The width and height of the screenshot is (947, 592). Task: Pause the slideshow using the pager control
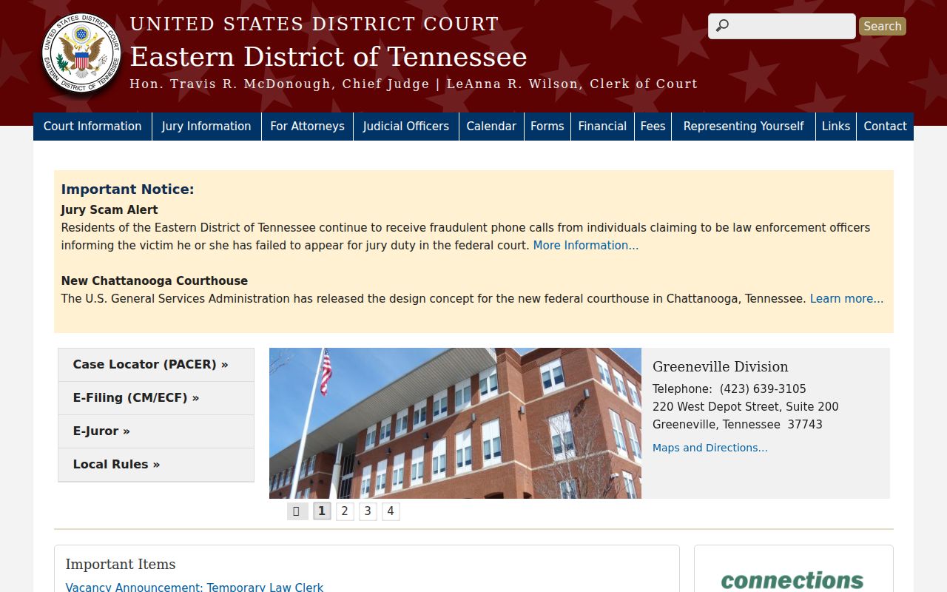click(x=297, y=511)
